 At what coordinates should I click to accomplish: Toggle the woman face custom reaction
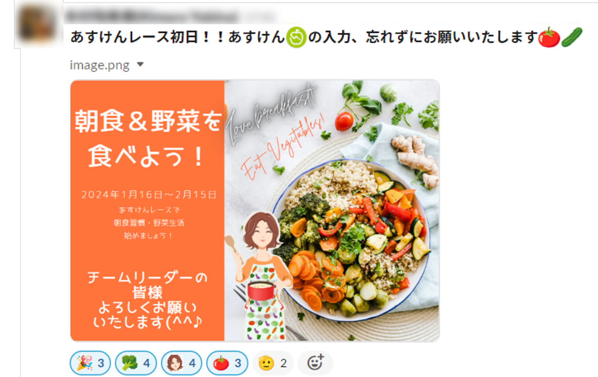click(x=181, y=363)
